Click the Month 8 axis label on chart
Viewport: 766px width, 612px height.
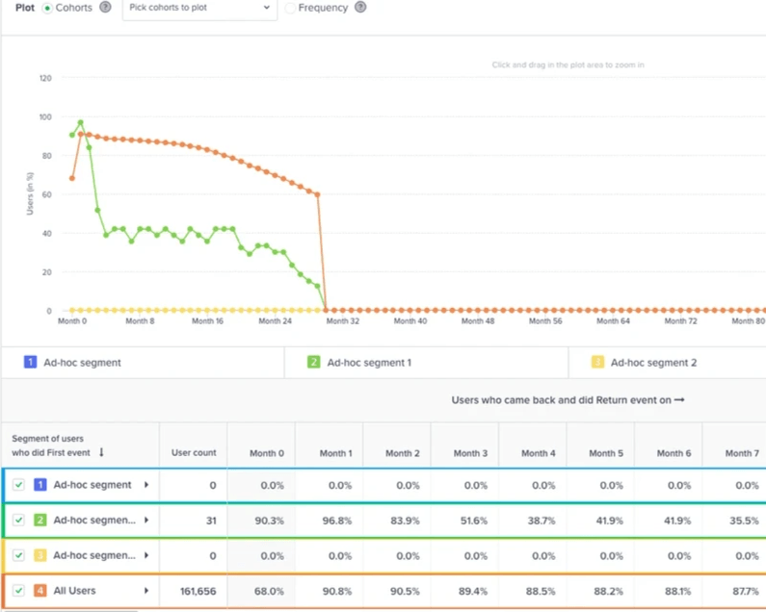(140, 320)
